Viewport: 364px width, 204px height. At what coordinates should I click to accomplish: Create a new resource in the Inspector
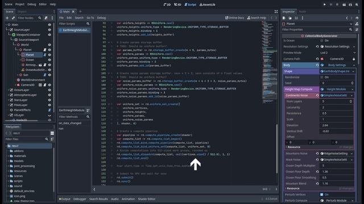[284, 18]
